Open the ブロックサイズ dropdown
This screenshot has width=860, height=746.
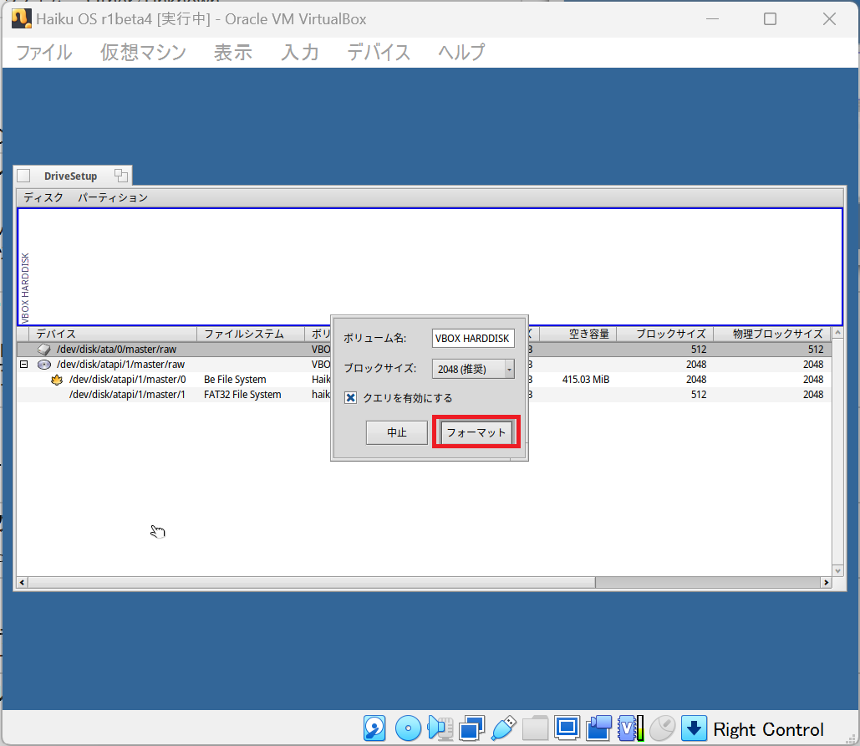click(x=473, y=369)
